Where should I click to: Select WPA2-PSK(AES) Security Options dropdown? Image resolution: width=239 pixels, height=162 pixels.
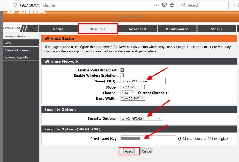(x=141, y=119)
